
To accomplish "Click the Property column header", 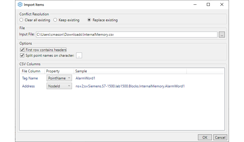I will click(x=53, y=71).
